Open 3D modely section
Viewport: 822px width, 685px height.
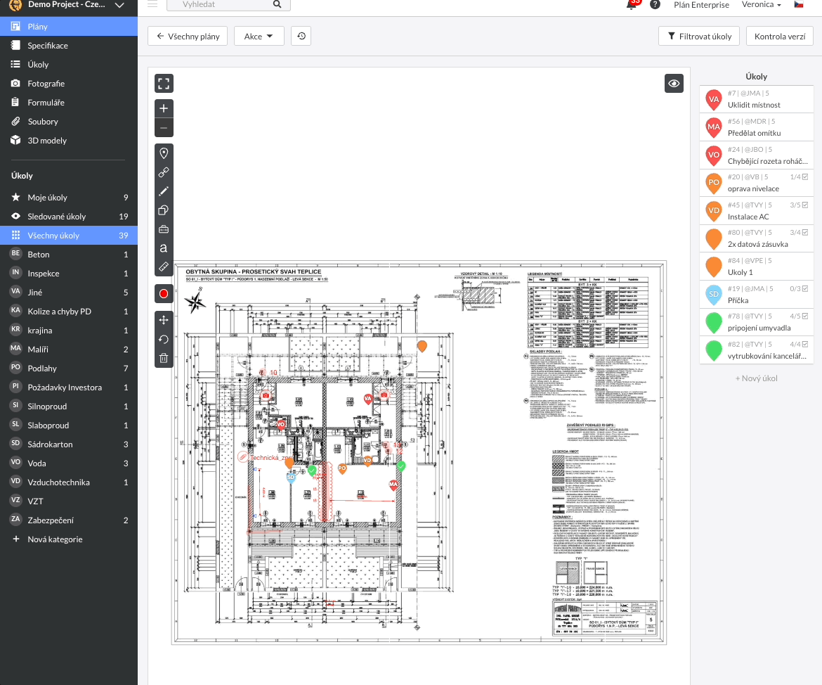coord(69,140)
